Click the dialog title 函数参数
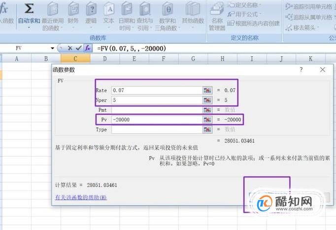 tap(64, 69)
